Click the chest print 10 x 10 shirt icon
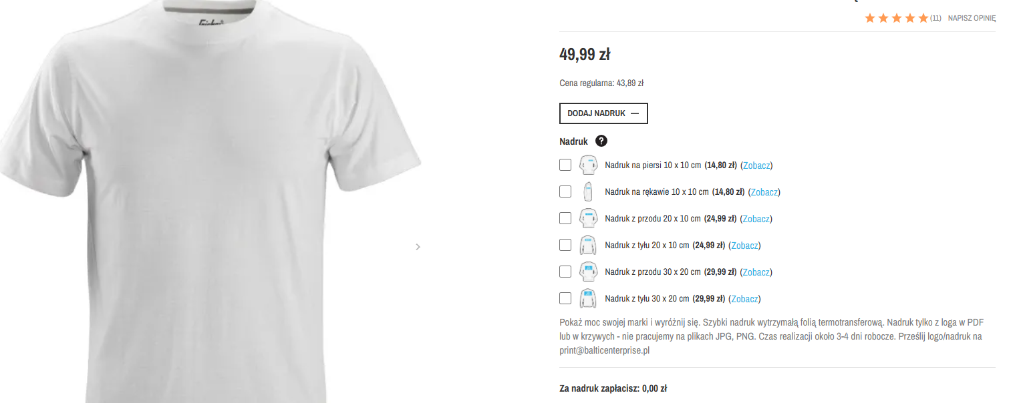Viewport: 1011px width, 403px height. click(587, 165)
